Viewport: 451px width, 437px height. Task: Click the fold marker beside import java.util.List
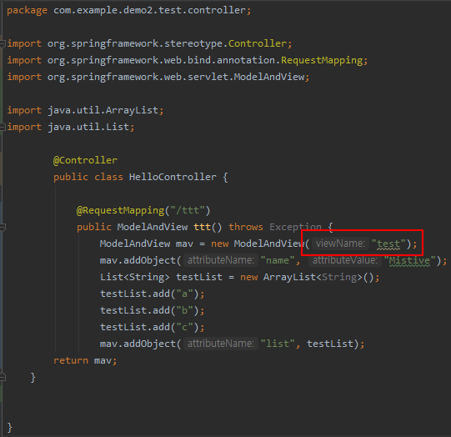[x=3, y=127]
